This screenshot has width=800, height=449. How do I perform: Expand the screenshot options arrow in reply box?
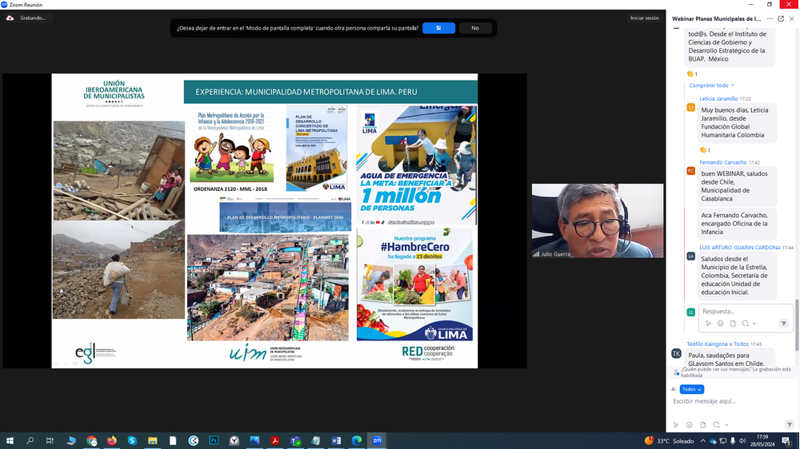tap(755, 324)
